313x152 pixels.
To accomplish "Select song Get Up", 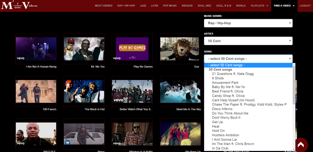I will click(218, 122).
